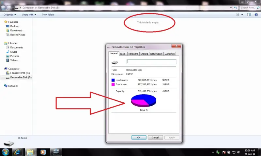The height and width of the screenshot is (156, 261).
Task: Expand the Organize dropdown menu
Action: click(10, 15)
